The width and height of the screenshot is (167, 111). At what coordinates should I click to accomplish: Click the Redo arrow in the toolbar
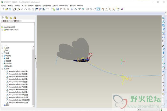point(26,9)
